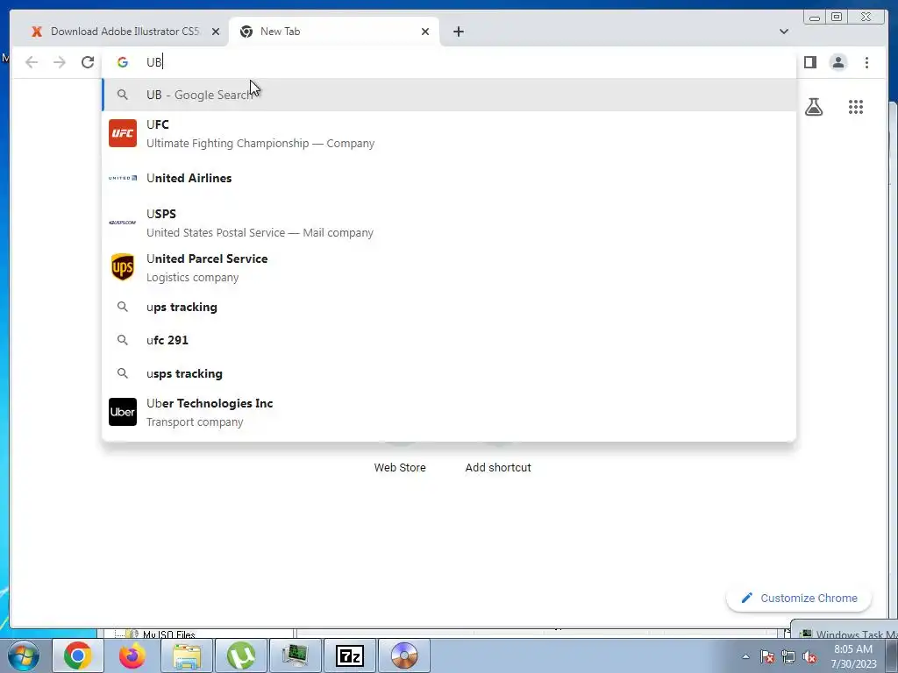This screenshot has height=673, width=898.
Task: Open uTorrent from the taskbar
Action: click(241, 655)
